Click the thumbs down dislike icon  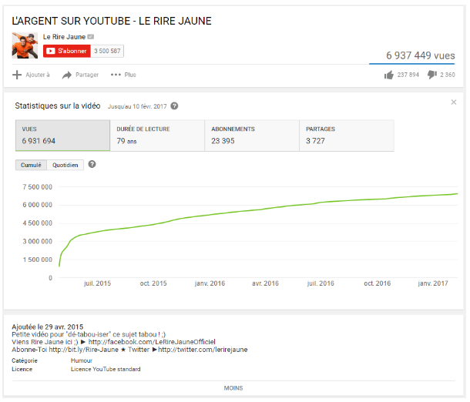pos(432,75)
